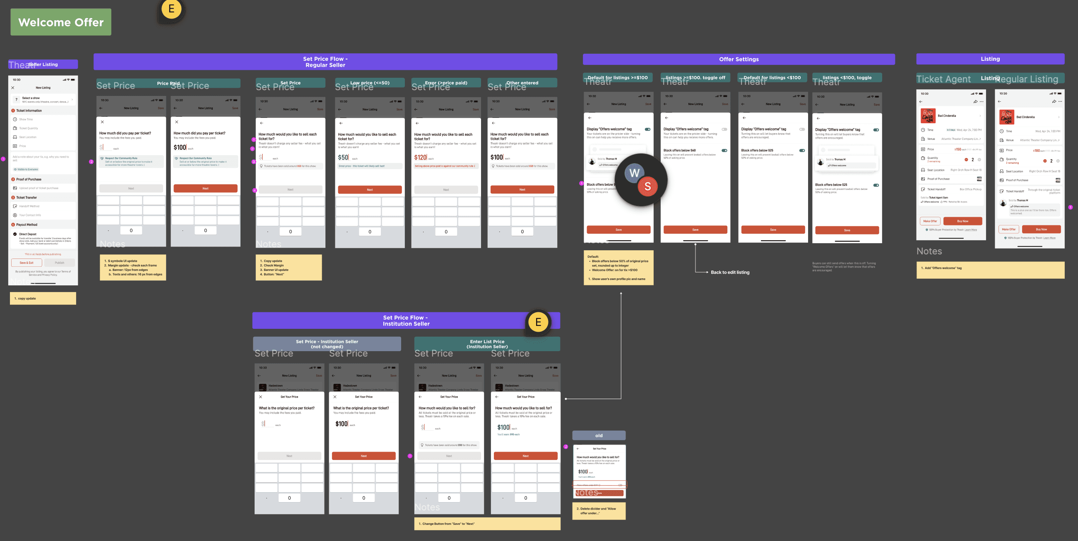The height and width of the screenshot is (541, 1078).
Task: Click Save & Exit button in Seller Listing
Action: pos(26,263)
